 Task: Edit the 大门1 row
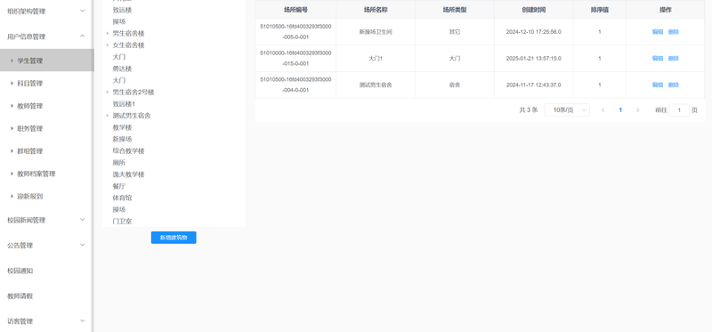(658, 58)
